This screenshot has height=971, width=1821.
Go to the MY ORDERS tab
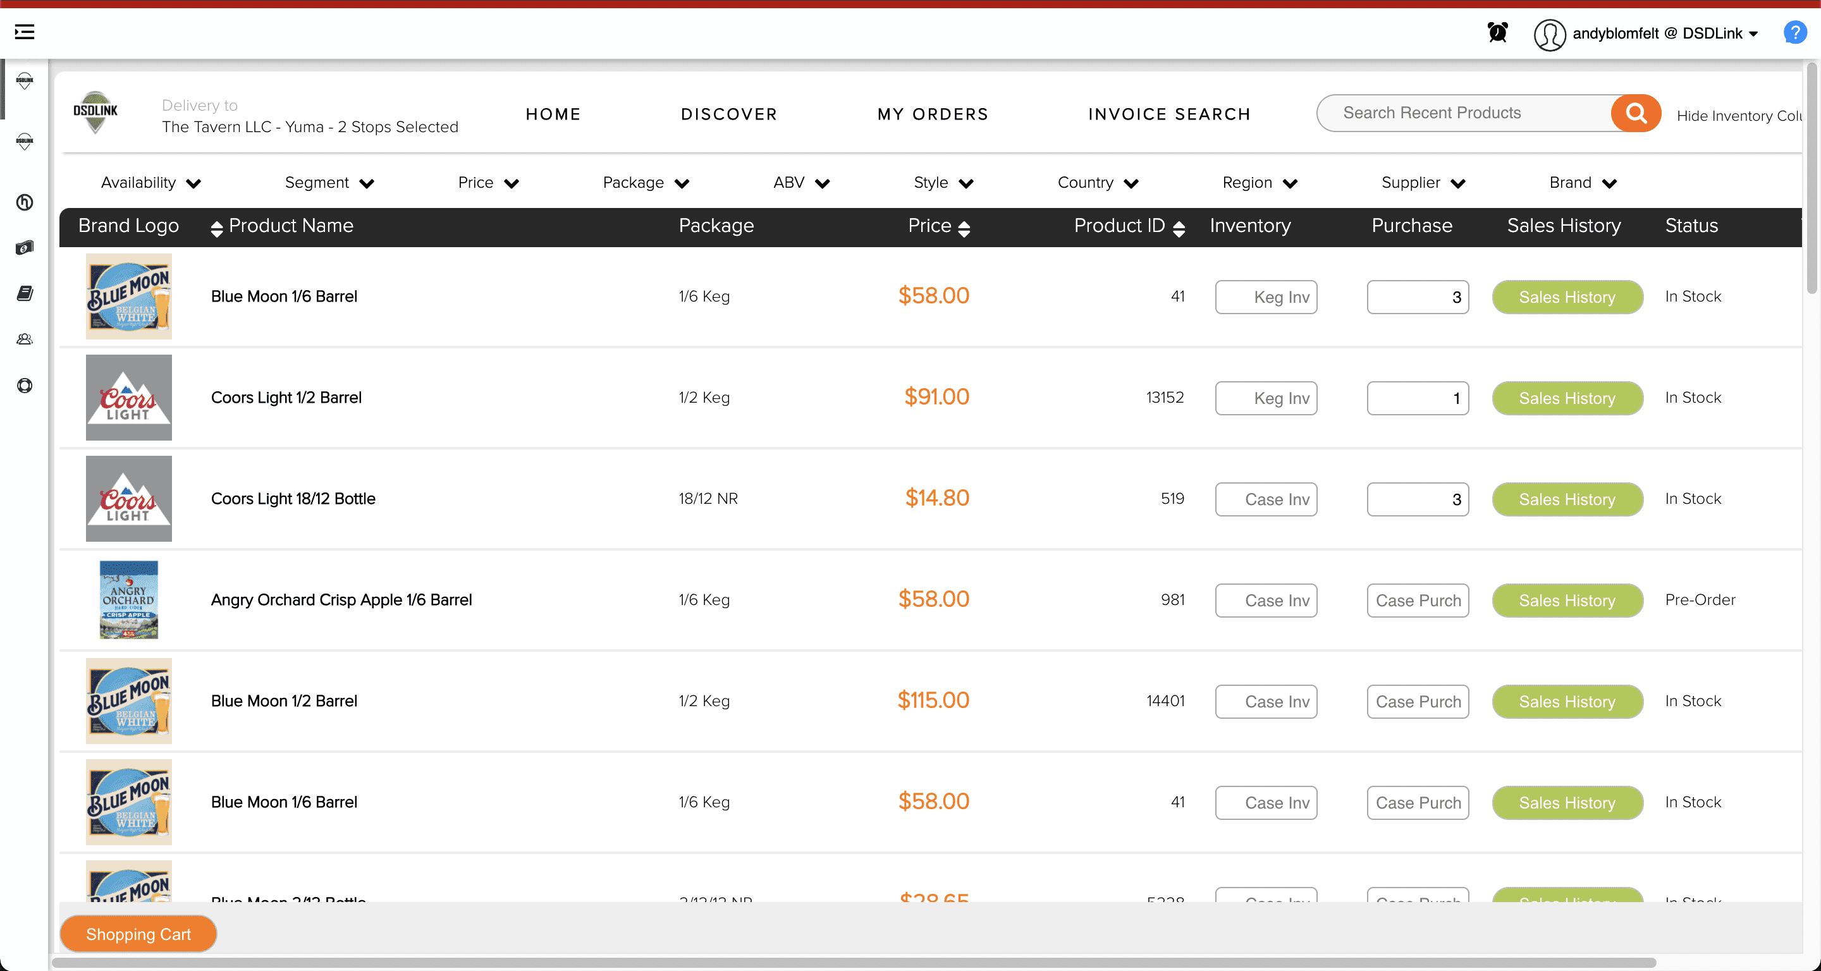click(x=933, y=114)
